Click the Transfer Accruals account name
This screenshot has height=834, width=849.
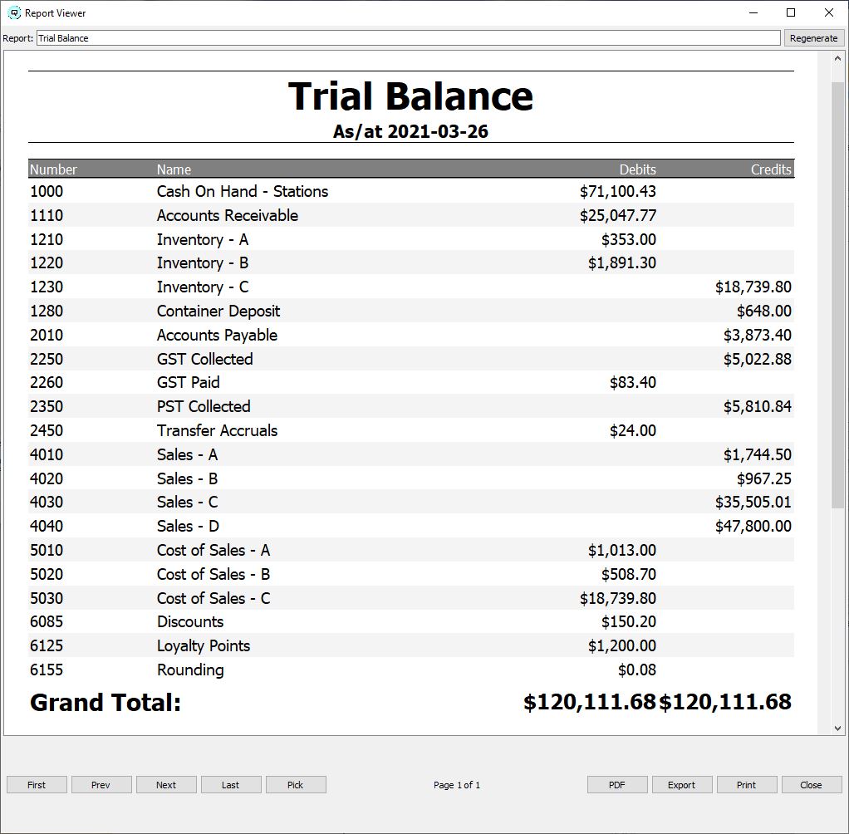(x=217, y=430)
